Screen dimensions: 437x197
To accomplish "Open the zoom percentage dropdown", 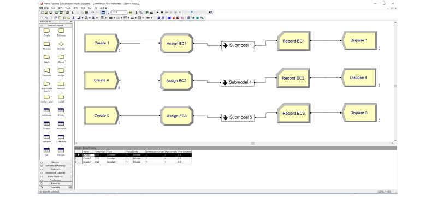I will click(125, 13).
